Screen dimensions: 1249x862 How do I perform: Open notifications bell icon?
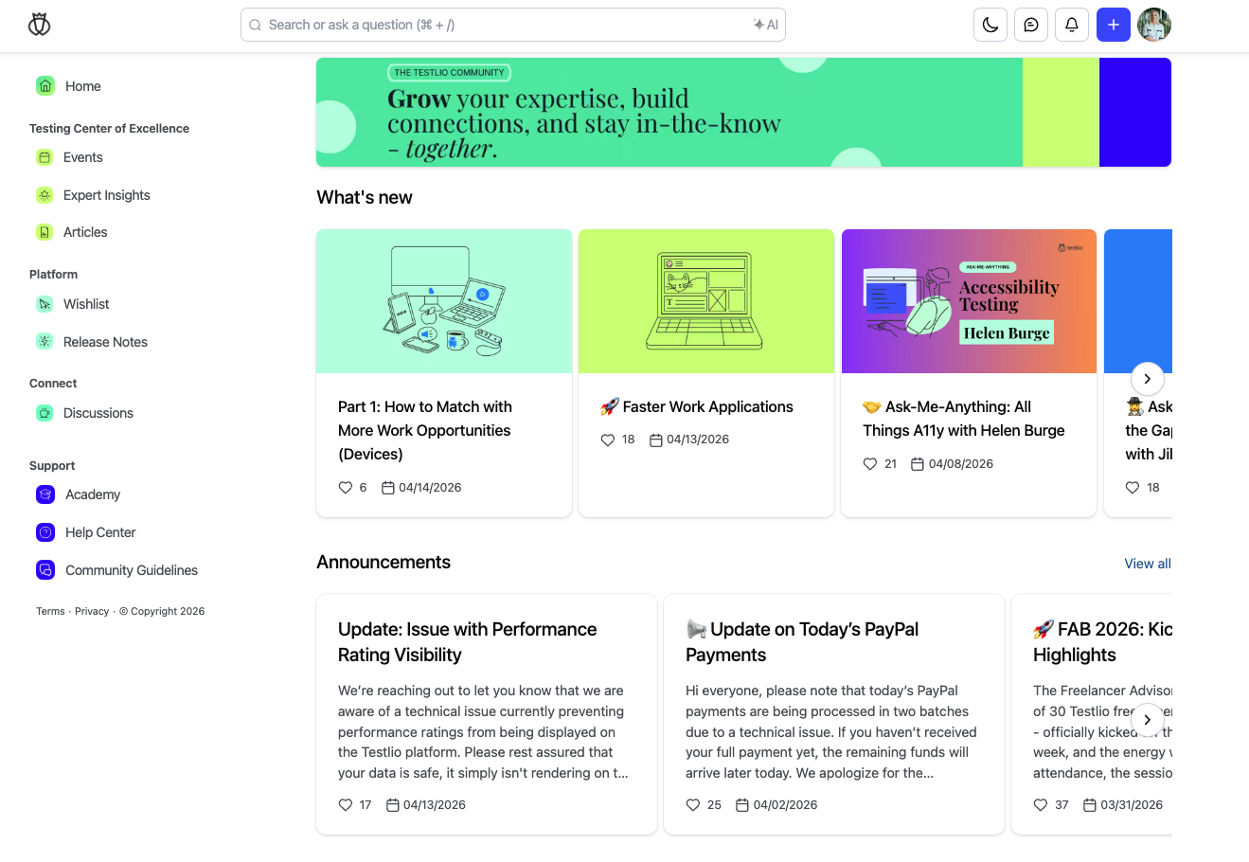[x=1072, y=25]
